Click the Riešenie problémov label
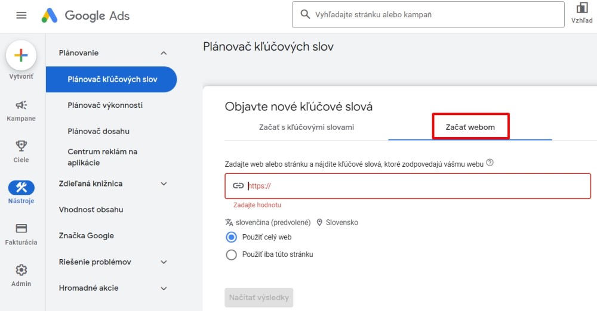The image size is (597, 311). click(95, 262)
